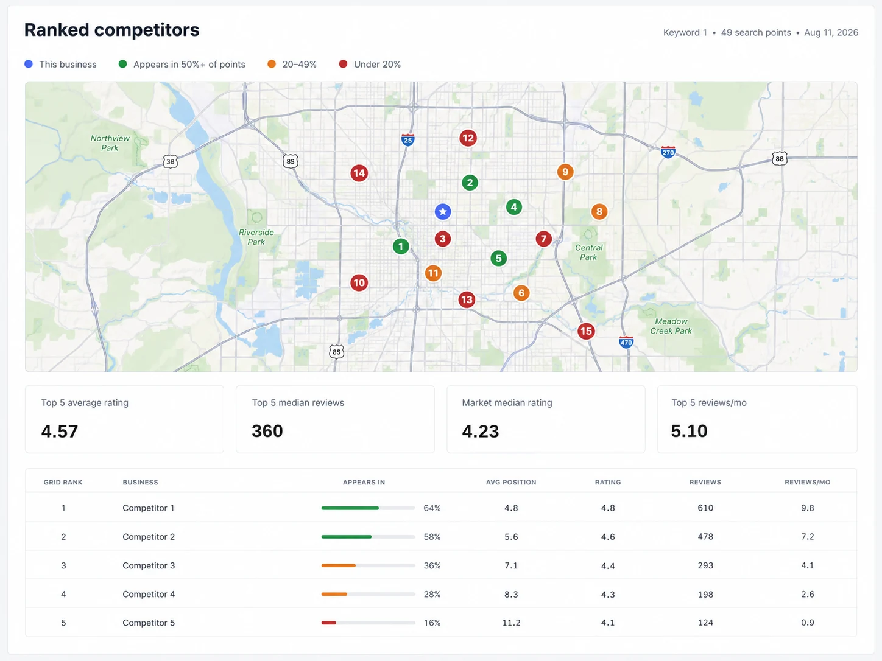Click red 'Under 20%' legend dot
This screenshot has width=882, height=661.
[x=343, y=64]
